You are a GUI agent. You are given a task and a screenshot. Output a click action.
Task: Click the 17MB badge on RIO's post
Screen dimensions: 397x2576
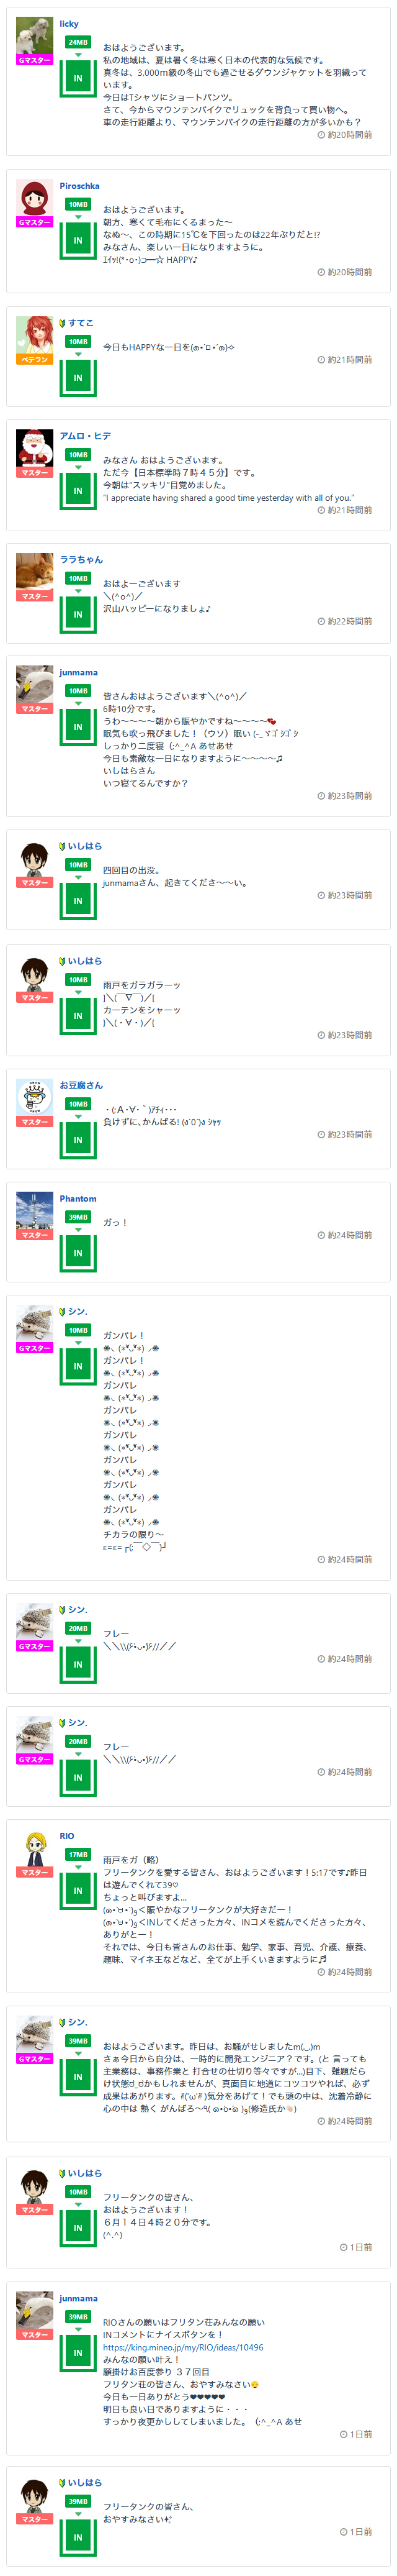click(78, 1855)
